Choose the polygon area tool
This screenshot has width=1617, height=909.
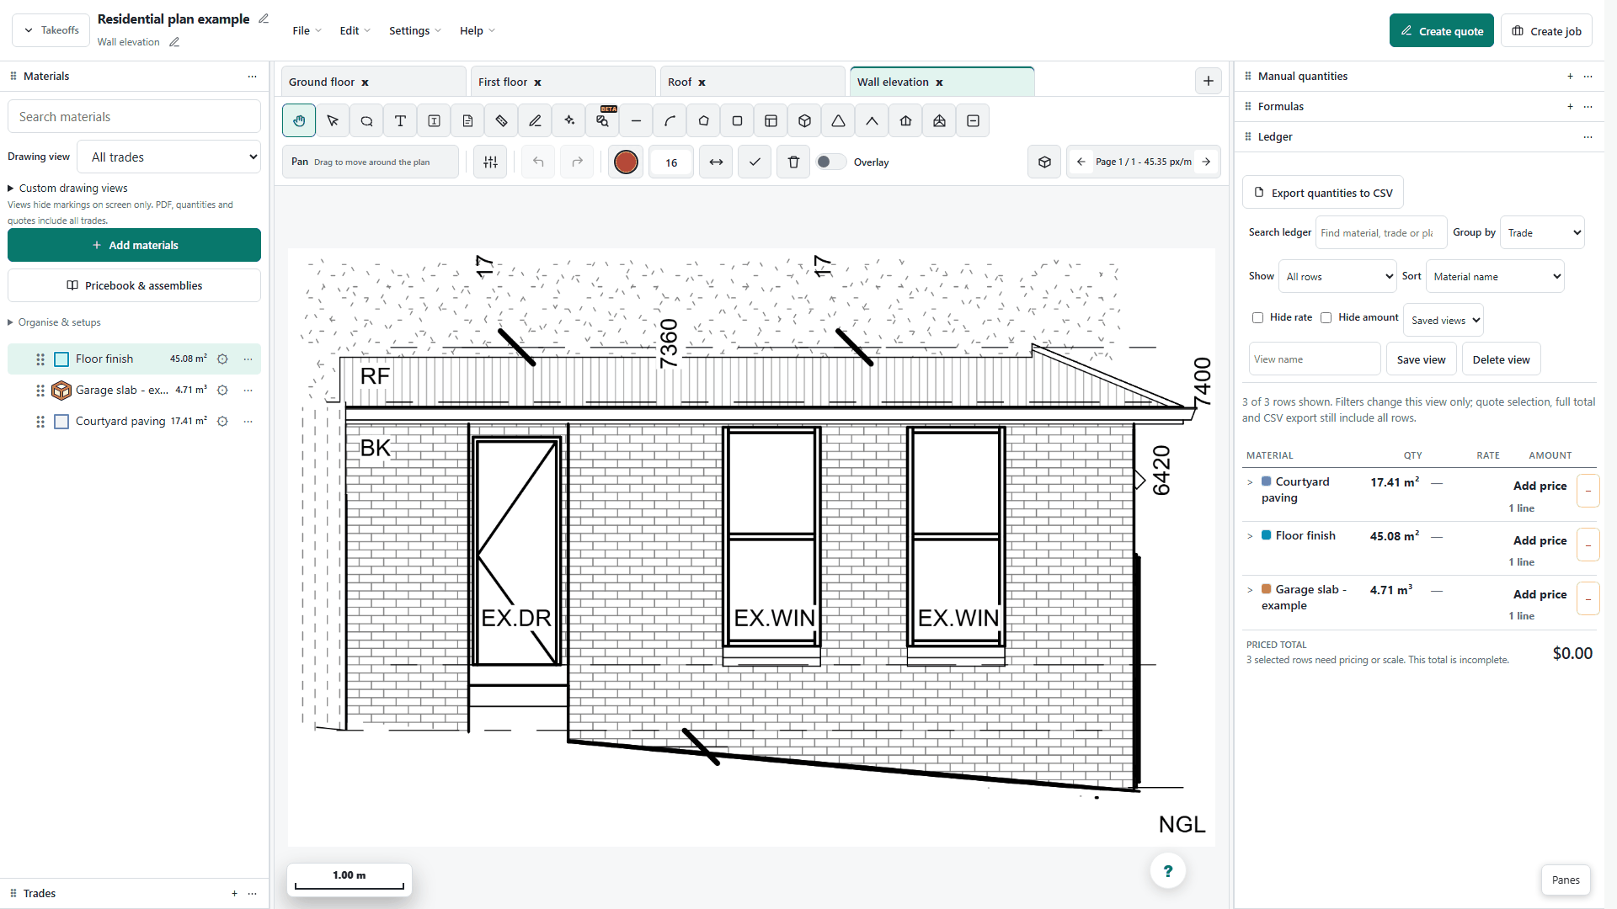[x=703, y=121]
